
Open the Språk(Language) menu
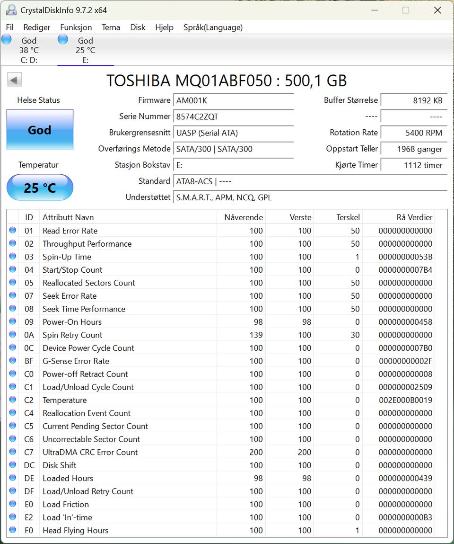click(x=213, y=27)
